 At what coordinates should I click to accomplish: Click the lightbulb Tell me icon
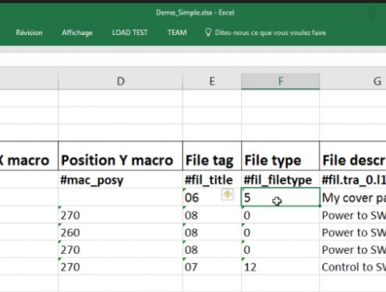coord(208,33)
